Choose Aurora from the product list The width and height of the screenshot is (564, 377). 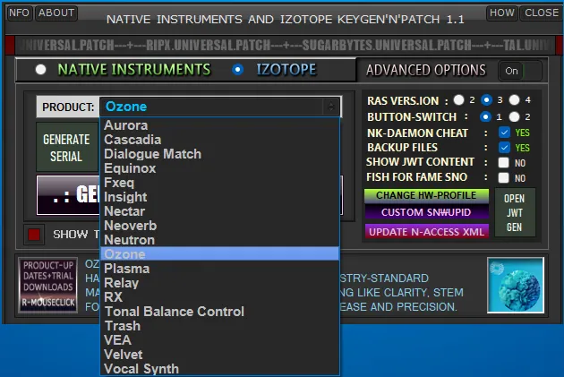point(219,125)
